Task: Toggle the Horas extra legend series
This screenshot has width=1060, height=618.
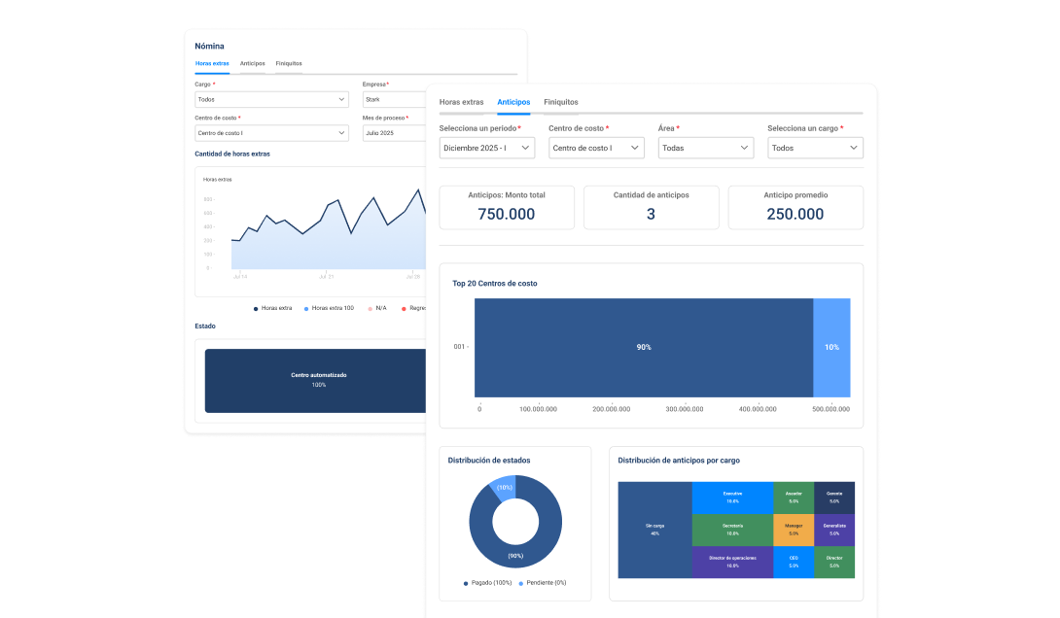Action: tap(272, 308)
